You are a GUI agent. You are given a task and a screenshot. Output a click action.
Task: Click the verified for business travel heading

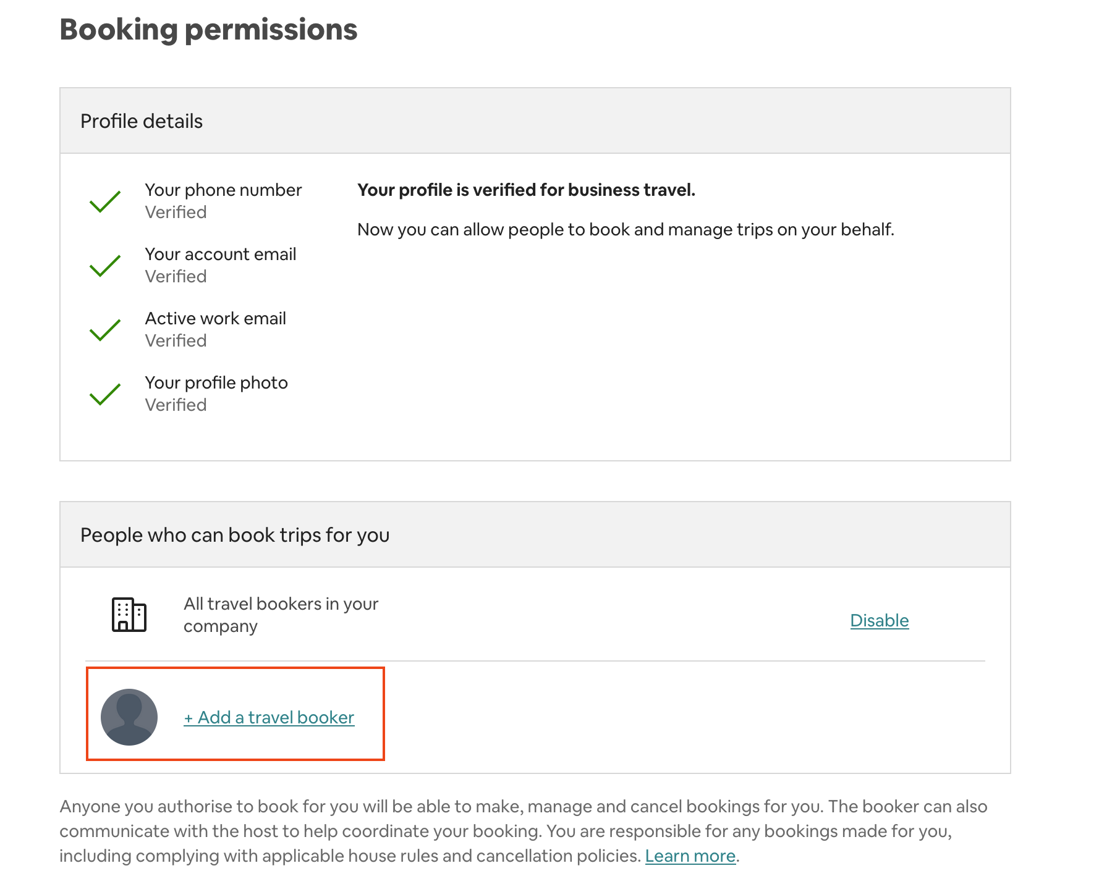coord(527,190)
